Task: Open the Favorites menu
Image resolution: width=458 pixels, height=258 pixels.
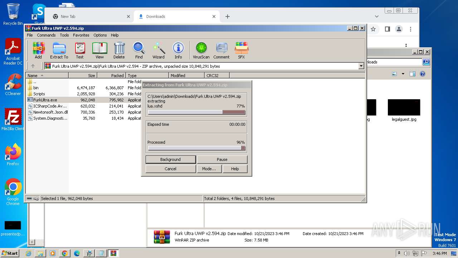Action: [x=81, y=35]
